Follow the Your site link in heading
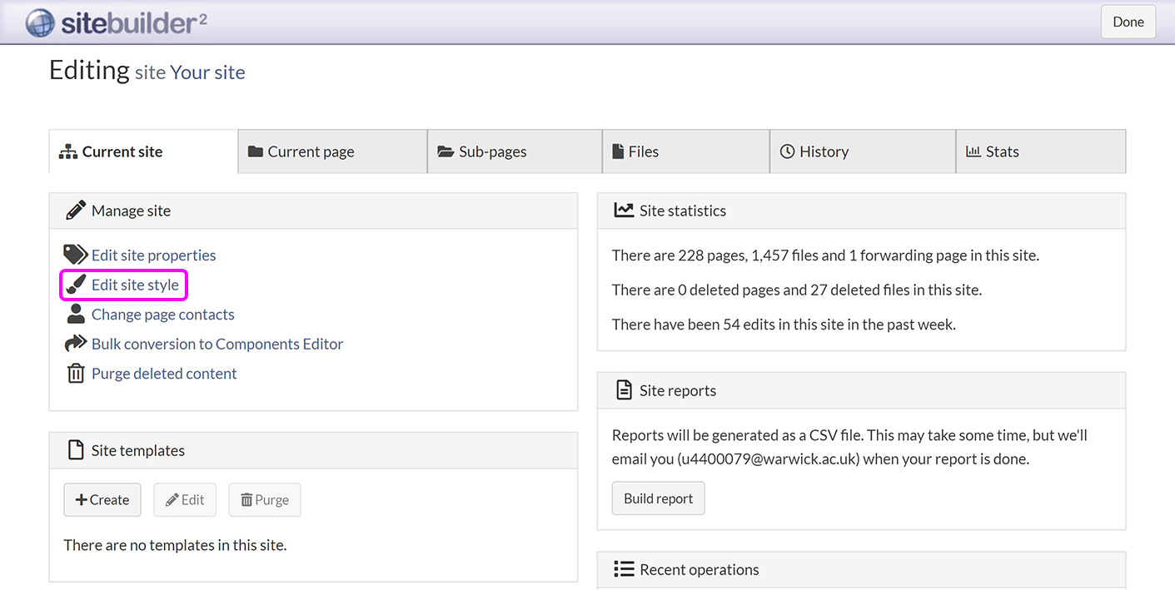Viewport: 1175px width, 590px height. pos(207,72)
